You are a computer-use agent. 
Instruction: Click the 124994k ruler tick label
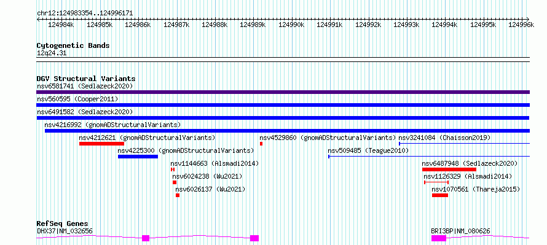click(x=445, y=25)
